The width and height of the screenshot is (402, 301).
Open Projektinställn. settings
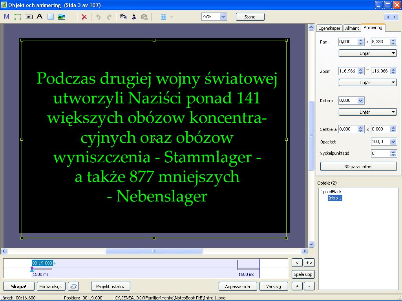tap(110, 286)
